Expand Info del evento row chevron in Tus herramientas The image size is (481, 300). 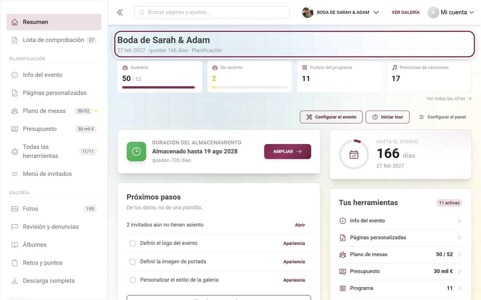(460, 221)
